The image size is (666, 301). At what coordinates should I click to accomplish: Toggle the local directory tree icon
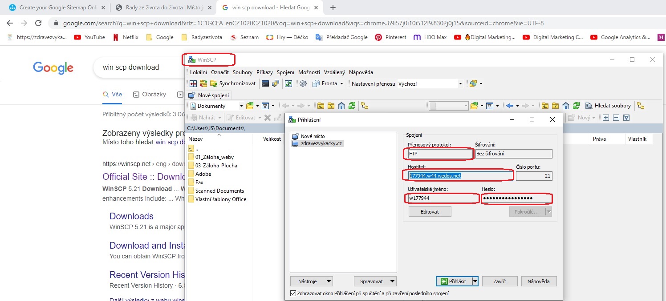(365, 106)
